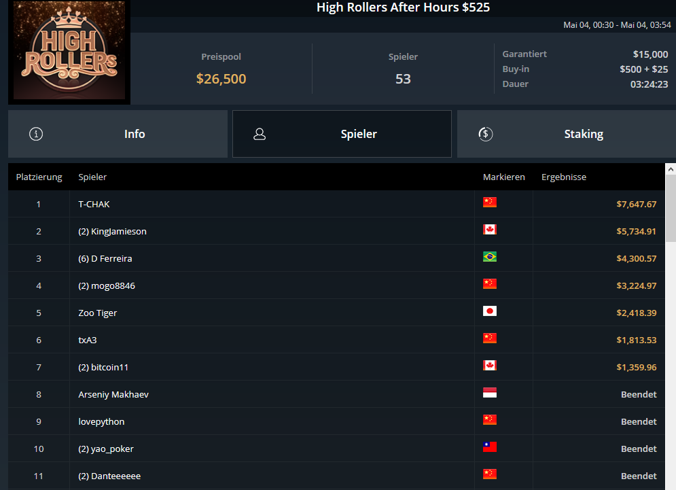Click the China flag for txA3

(x=490, y=338)
